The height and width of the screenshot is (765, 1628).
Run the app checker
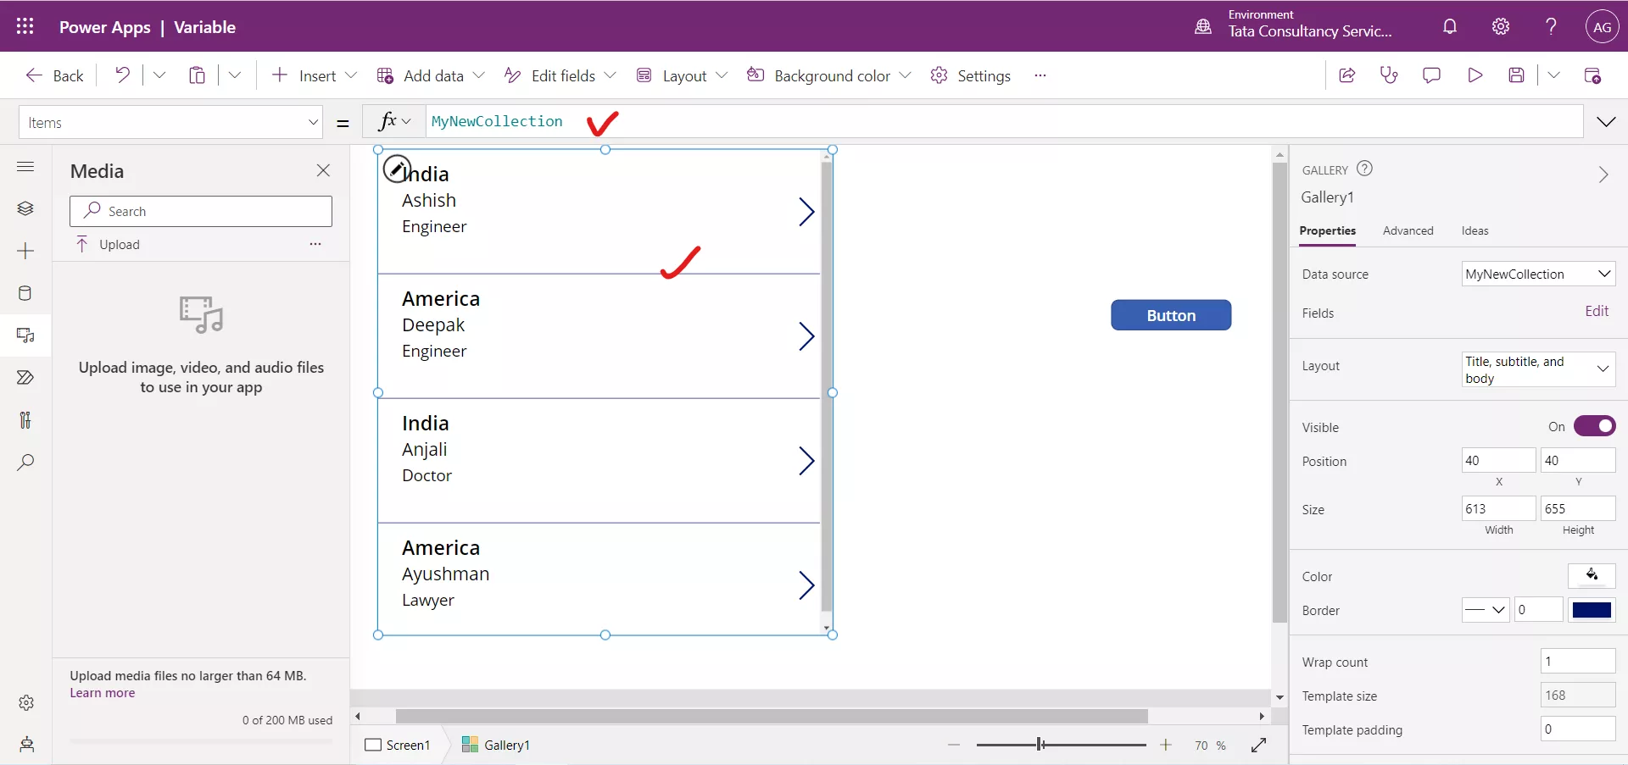coord(1389,75)
